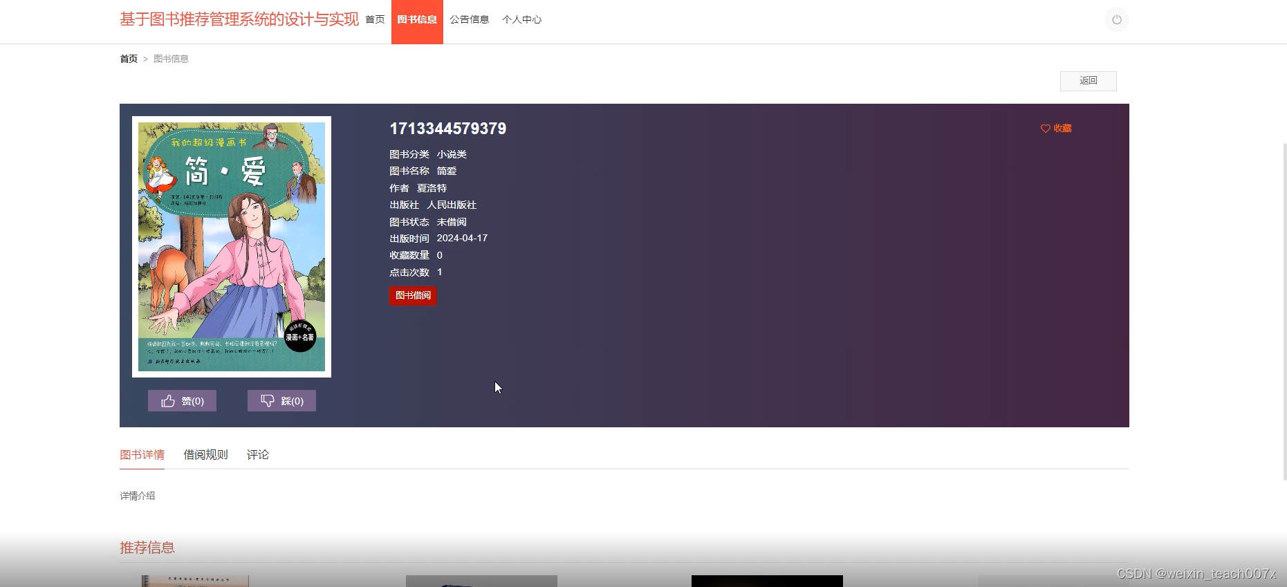Image resolution: width=1287 pixels, height=587 pixels.
Task: Click the heart favorite icon
Action: coord(1045,129)
